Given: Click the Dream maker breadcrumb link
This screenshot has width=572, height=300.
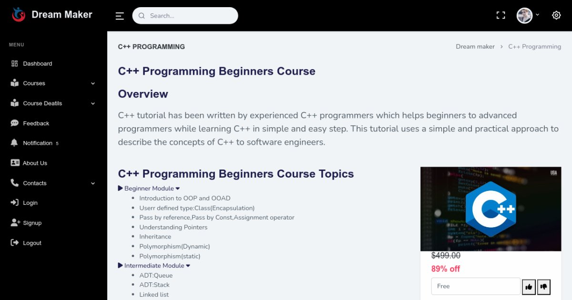Looking at the screenshot, I should [475, 47].
